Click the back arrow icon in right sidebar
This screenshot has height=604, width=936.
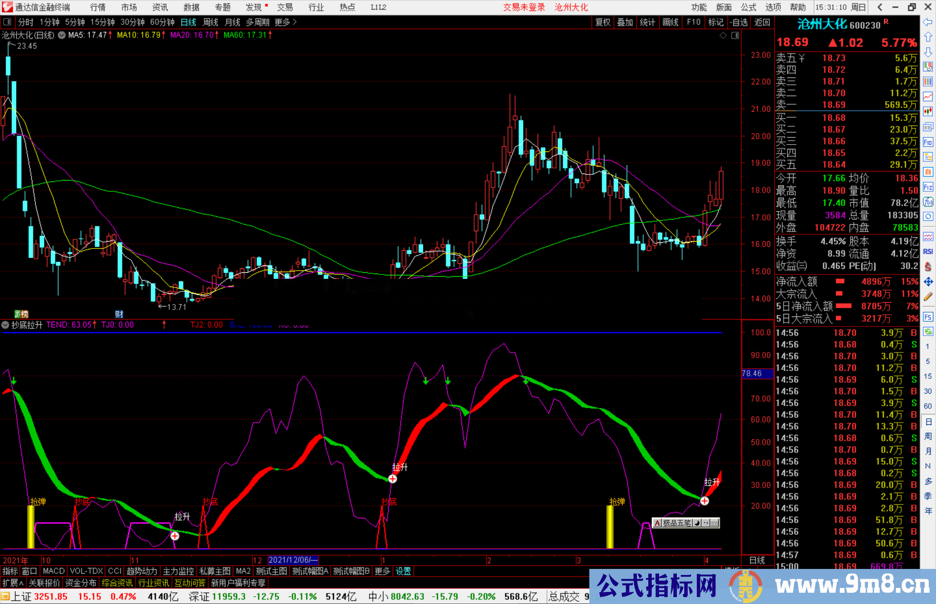928,22
